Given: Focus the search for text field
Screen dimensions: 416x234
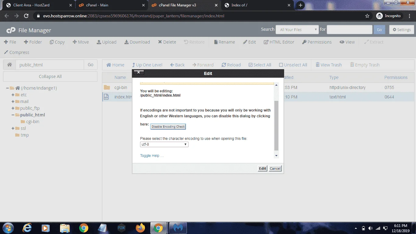Looking at the screenshot, I should (x=350, y=30).
